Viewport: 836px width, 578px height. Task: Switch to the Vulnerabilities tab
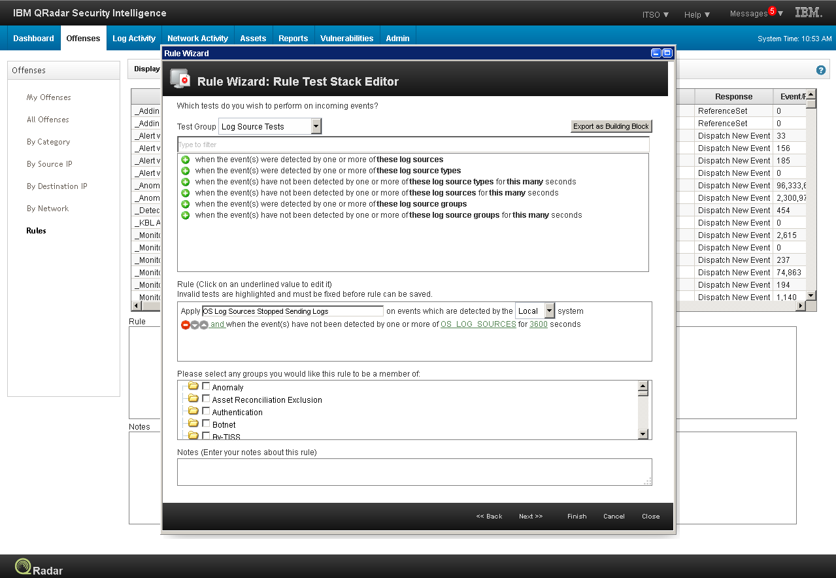tap(346, 38)
